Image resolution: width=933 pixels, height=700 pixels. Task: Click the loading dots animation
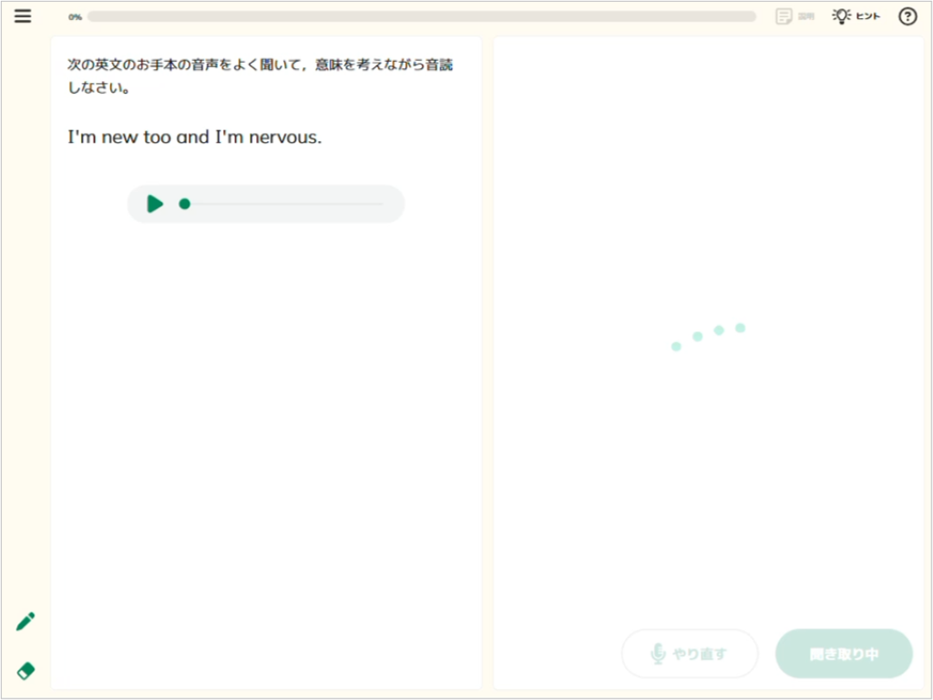point(708,337)
